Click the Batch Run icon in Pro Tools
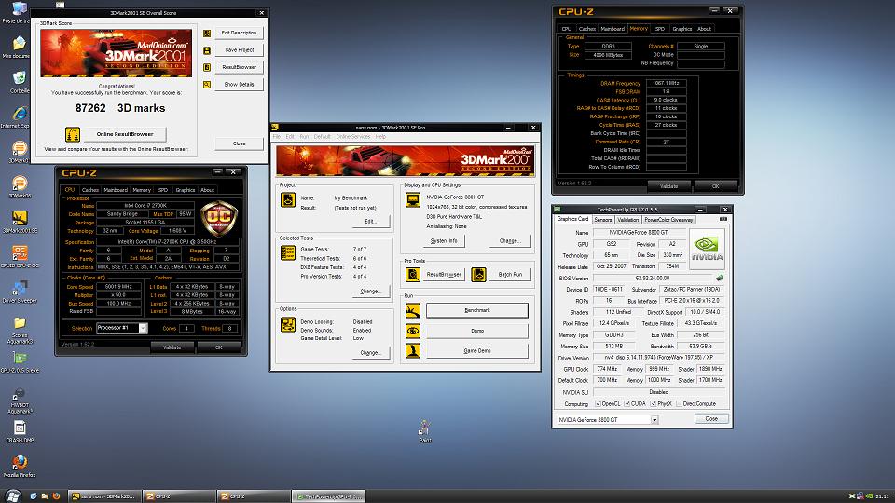 click(x=478, y=274)
